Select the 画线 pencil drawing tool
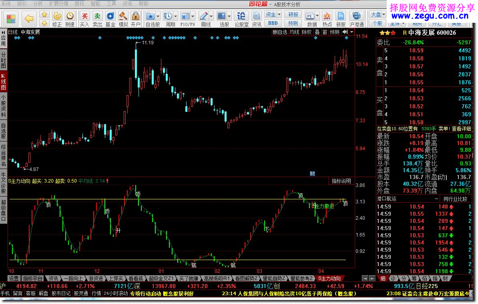This screenshot has height=304, width=478. [x=204, y=16]
